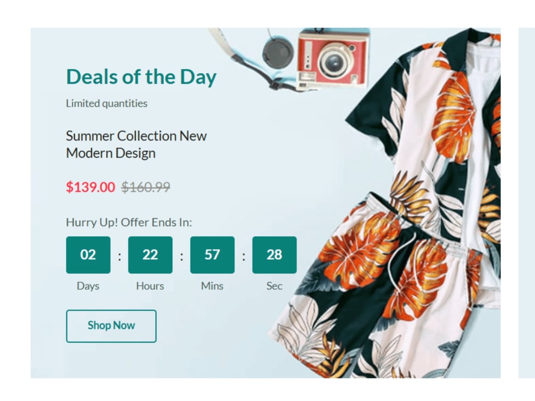This screenshot has width=535, height=401.
Task: Click the Days label under the countdown
Action: (88, 286)
